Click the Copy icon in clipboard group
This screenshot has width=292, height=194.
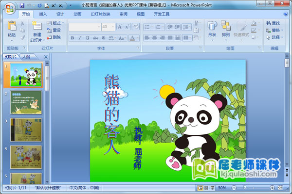22,30
